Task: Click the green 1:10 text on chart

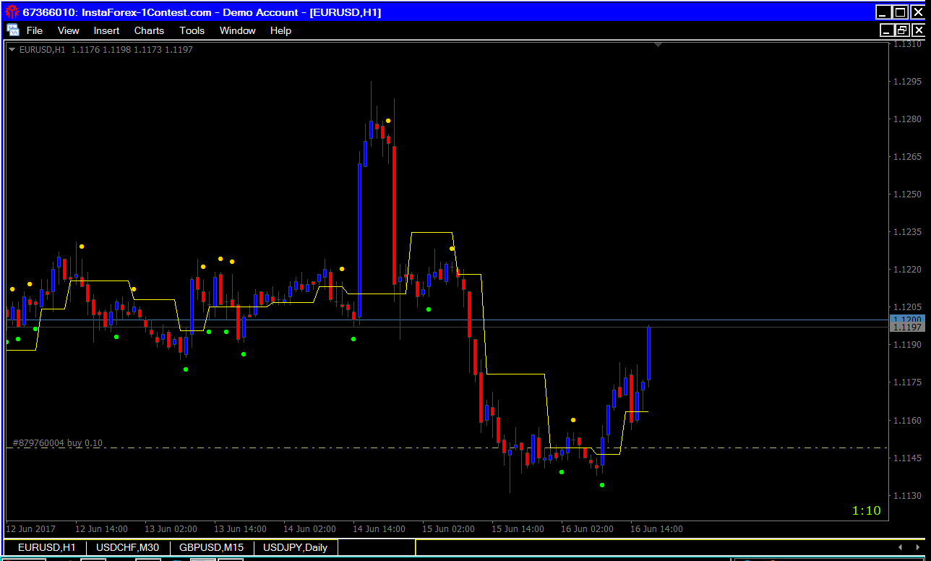Action: pos(867,510)
